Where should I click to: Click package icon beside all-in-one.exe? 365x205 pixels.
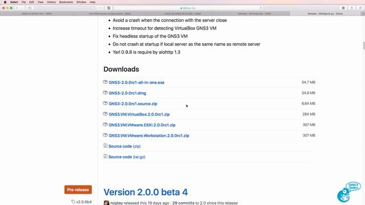(105, 82)
